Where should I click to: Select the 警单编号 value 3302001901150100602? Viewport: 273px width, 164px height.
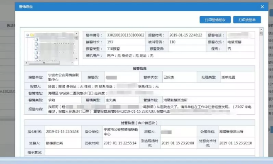(126, 35)
